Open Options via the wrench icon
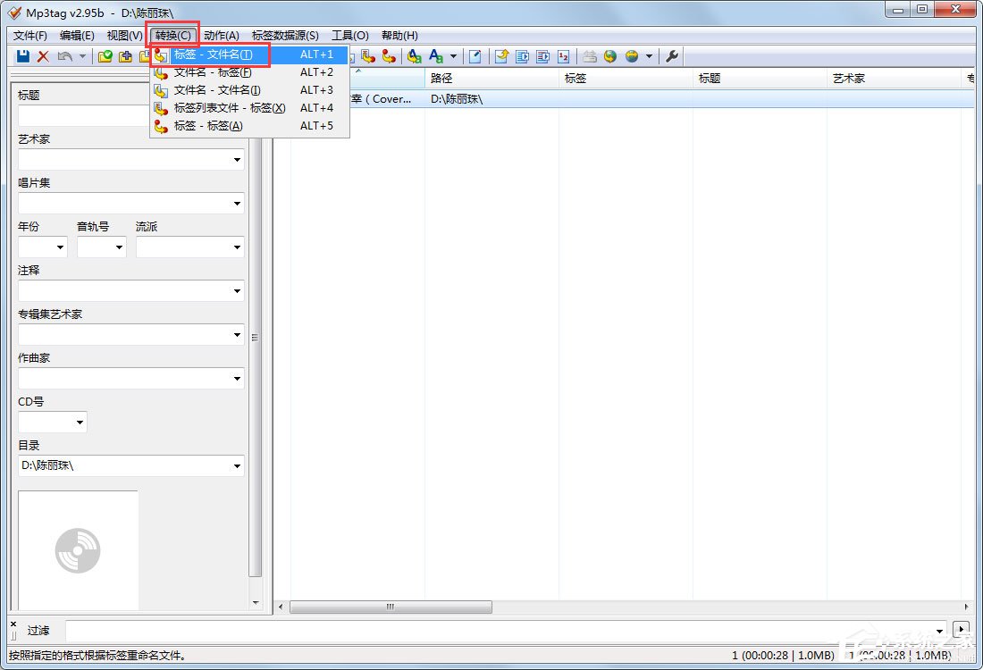 (672, 56)
